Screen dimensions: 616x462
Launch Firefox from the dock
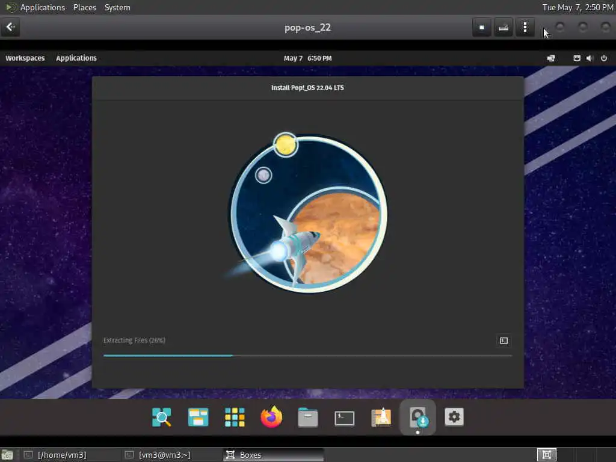point(271,417)
